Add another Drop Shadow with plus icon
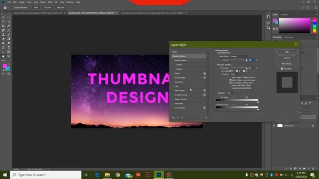The height and width of the screenshot is (179, 319). pos(204,108)
